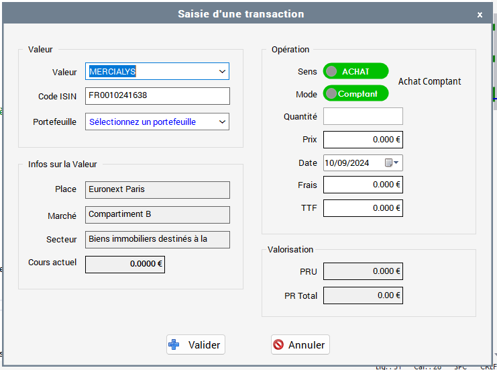
Task: Click the red cancel icon on Annuler
Action: coord(278,344)
